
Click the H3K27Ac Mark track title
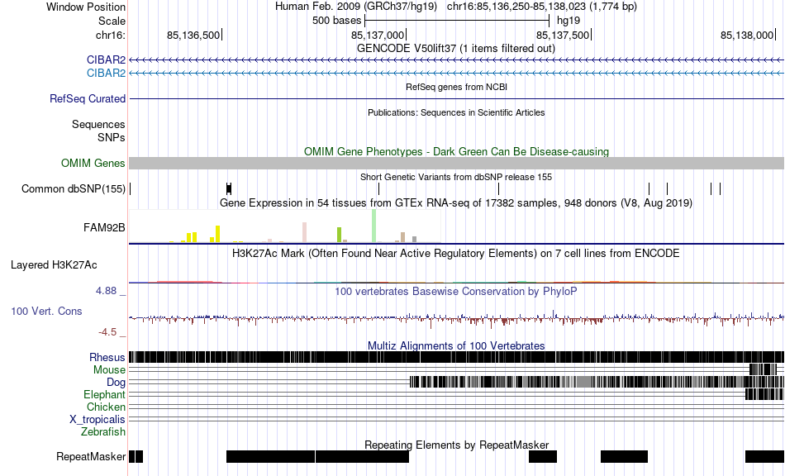coord(456,253)
